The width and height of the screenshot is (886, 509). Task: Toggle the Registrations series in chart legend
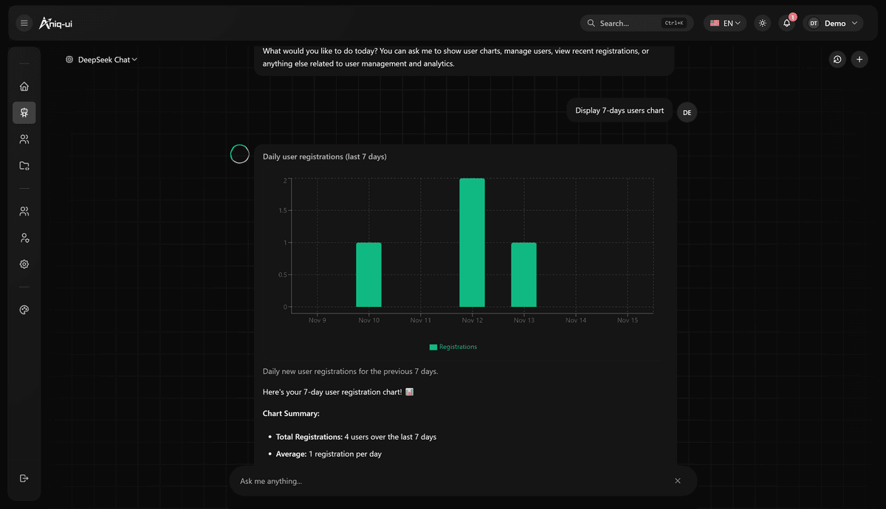(453, 347)
